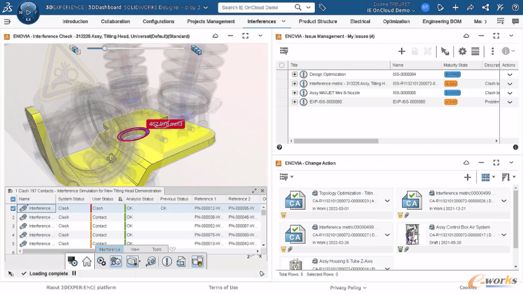The image size is (523, 294).
Task: Toggle the select-all checkbox in Issue Management
Action: click(282, 65)
